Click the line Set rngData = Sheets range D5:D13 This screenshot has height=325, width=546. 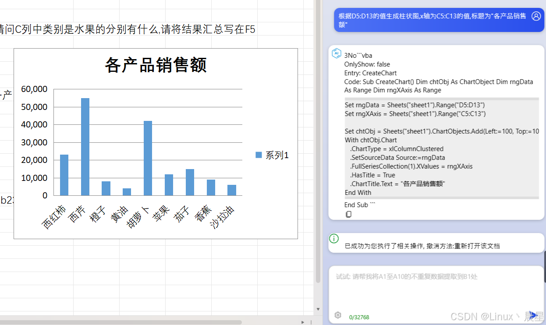[x=415, y=105]
